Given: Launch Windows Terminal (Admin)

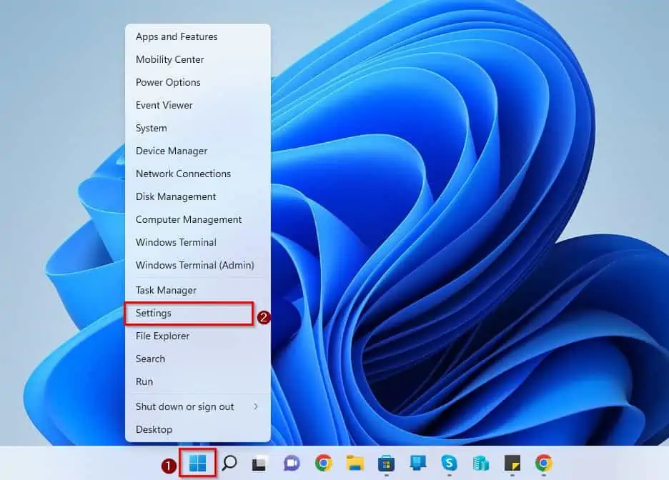Looking at the screenshot, I should click(x=195, y=265).
